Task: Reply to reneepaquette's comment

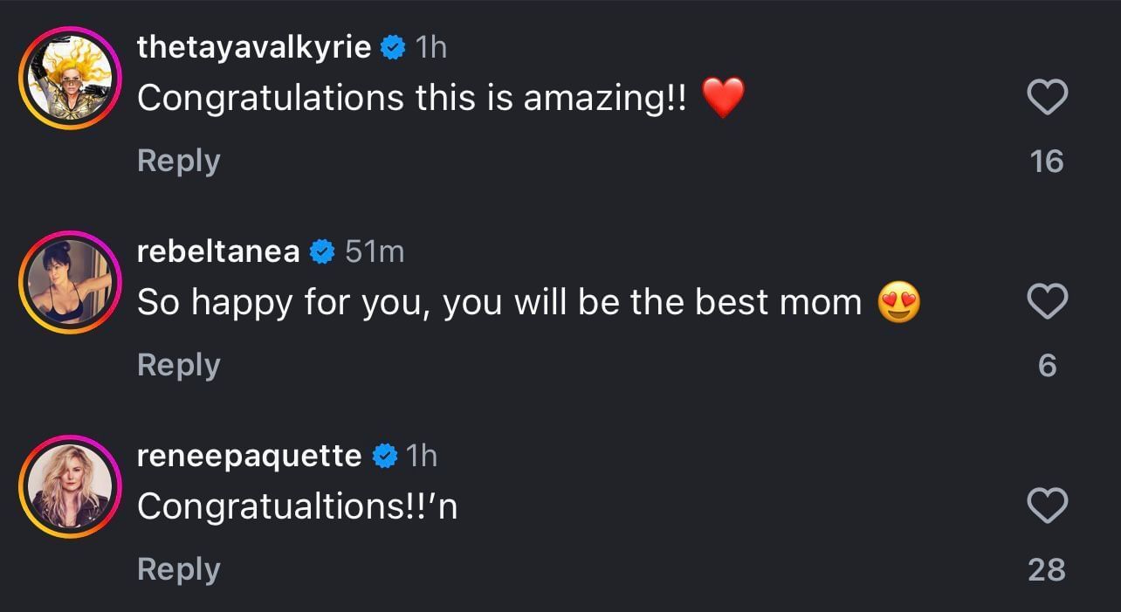Action: (x=178, y=568)
